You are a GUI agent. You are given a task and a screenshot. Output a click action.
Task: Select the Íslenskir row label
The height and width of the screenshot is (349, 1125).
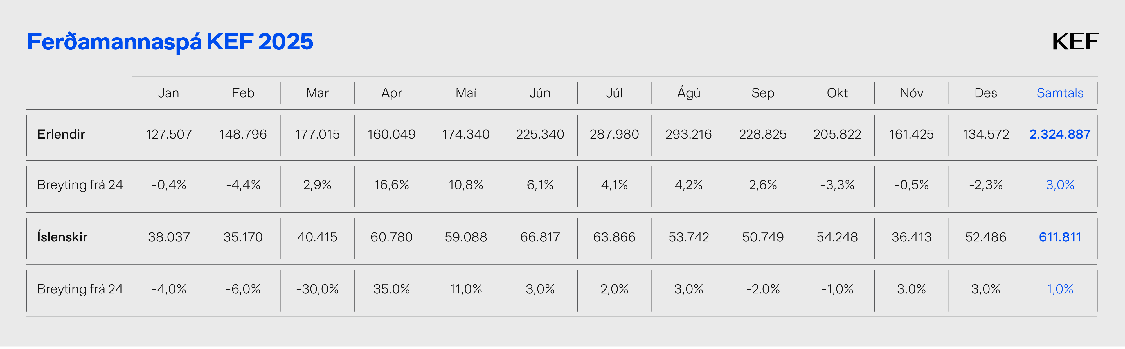[x=62, y=237]
